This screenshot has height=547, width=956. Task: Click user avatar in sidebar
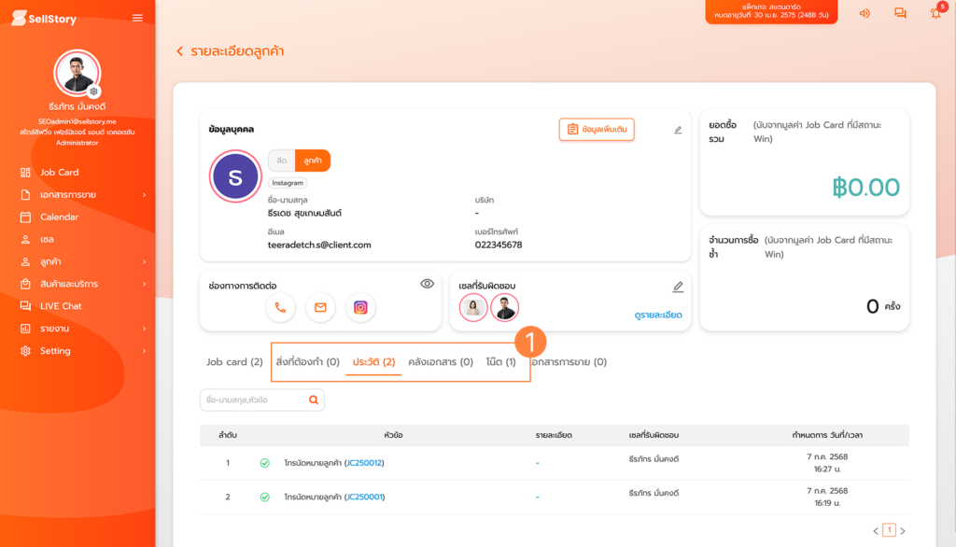[77, 73]
